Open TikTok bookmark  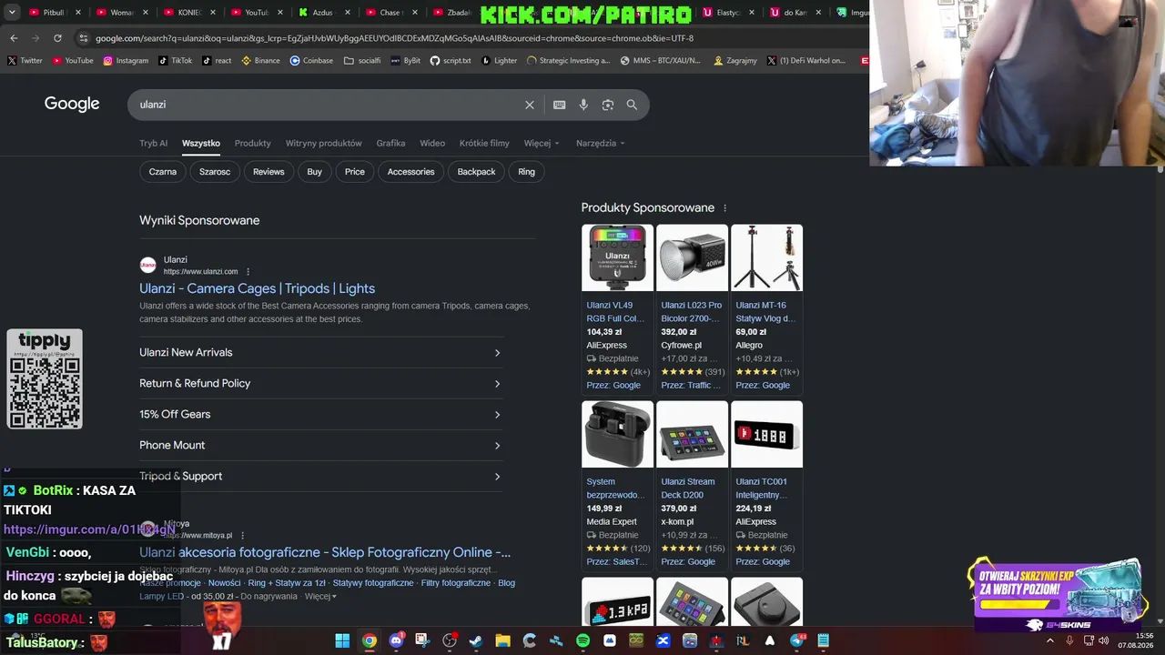coord(175,61)
